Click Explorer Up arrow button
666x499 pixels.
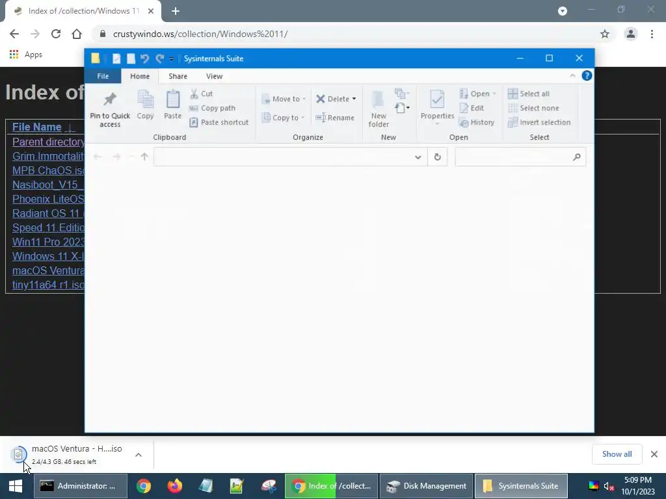pos(144,157)
